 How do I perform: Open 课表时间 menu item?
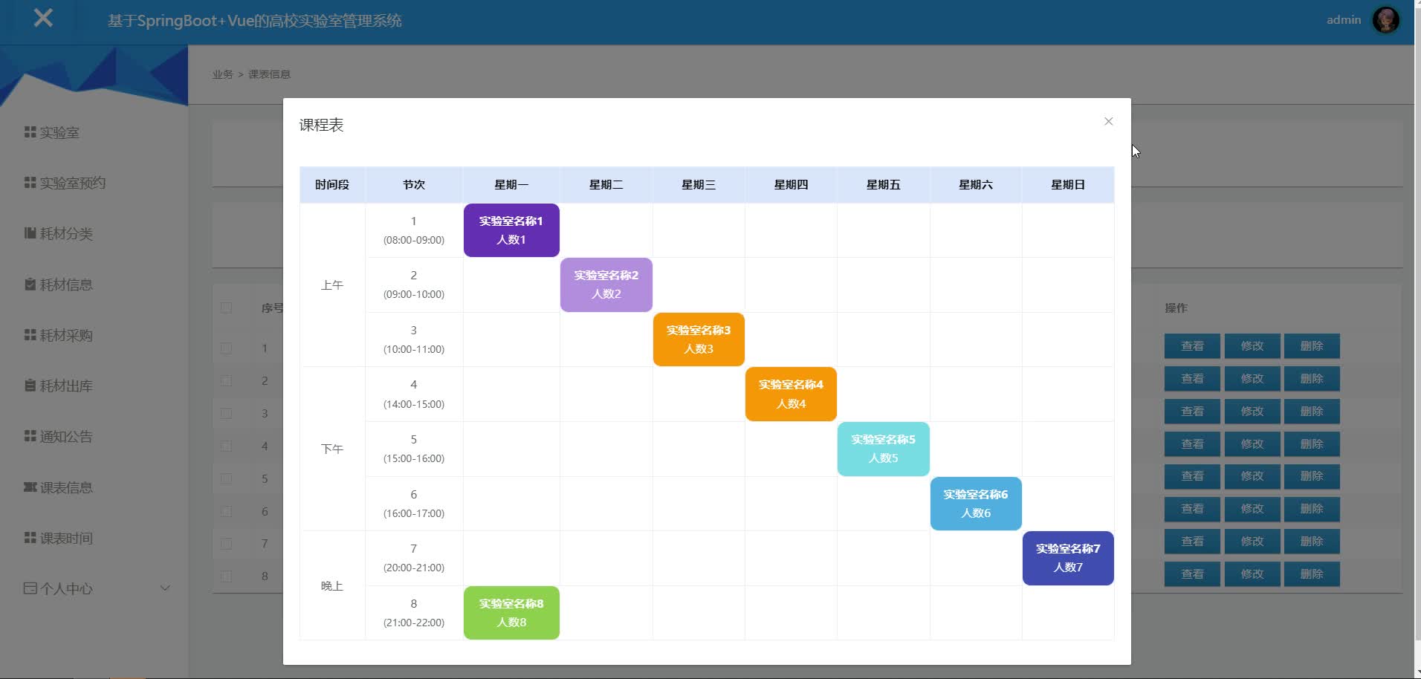click(65, 538)
